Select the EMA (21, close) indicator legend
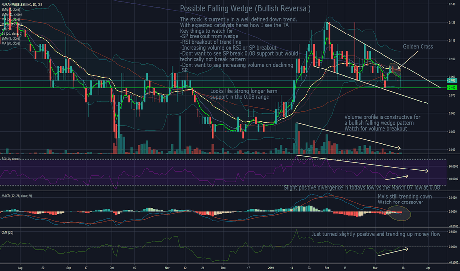This screenshot has height=271, width=460. pos(11,14)
